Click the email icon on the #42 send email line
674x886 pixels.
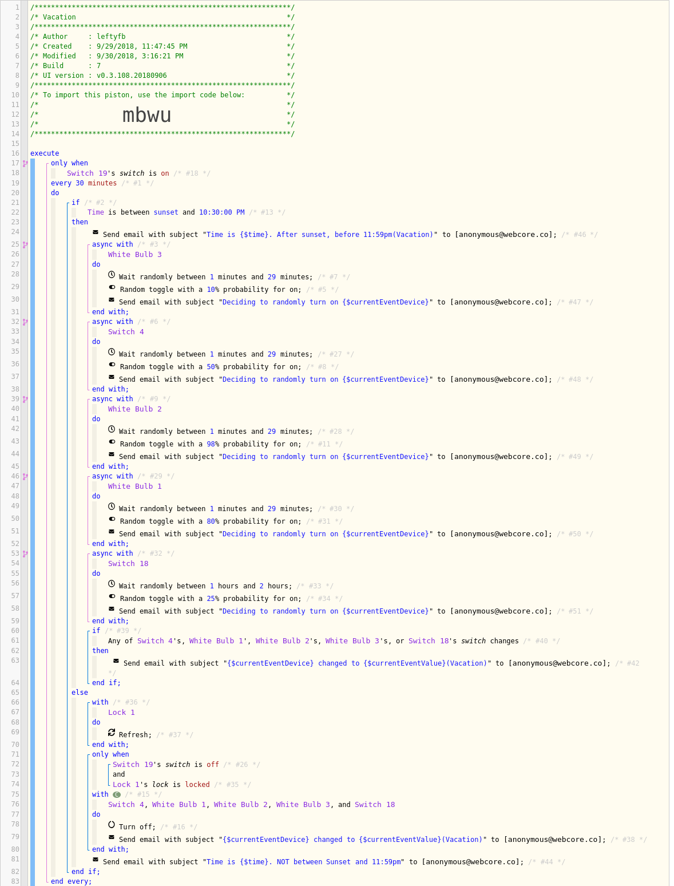coord(116,662)
